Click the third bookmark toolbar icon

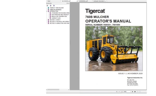click(54, 6)
